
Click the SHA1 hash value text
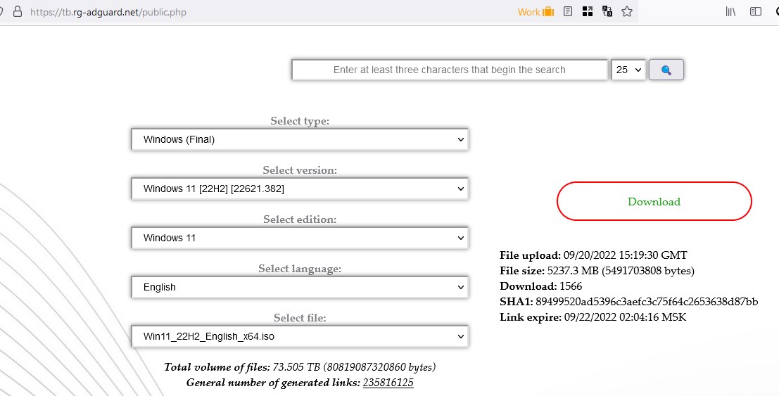647,302
